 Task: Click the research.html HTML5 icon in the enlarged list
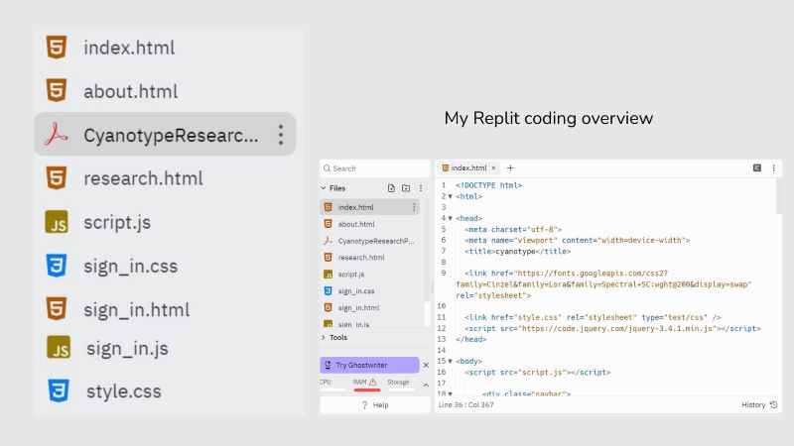57,178
